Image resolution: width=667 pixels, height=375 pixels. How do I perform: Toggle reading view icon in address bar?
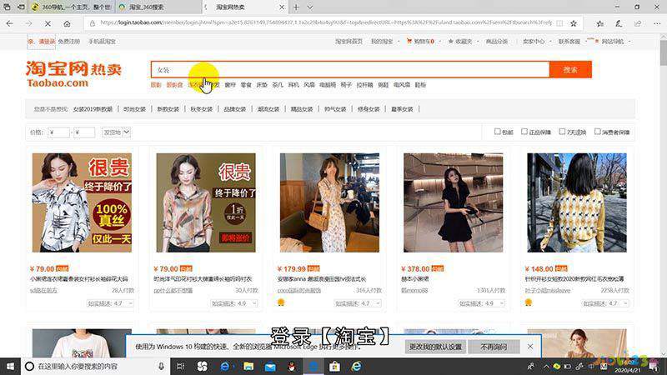tap(559, 23)
